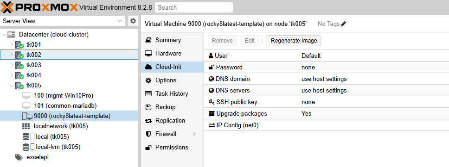Click the Replication arrows icon
The width and height of the screenshot is (449, 167).
pyautogui.click(x=148, y=121)
